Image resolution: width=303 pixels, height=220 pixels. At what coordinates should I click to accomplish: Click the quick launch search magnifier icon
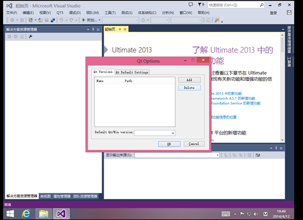tap(261, 5)
